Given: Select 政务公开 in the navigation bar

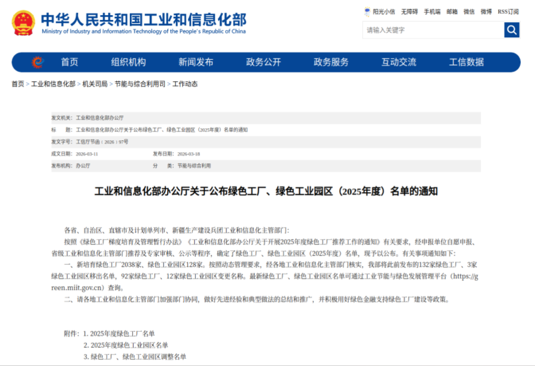Looking at the screenshot, I should point(263,62).
